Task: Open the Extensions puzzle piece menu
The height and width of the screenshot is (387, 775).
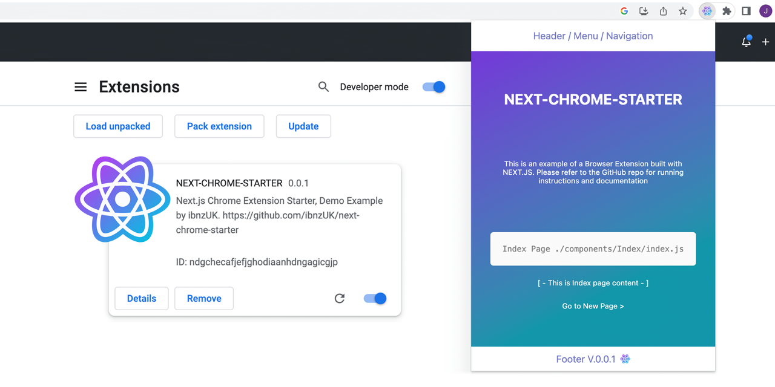Action: click(727, 11)
